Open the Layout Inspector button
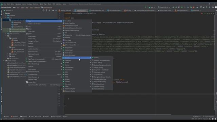 click(x=208, y=117)
